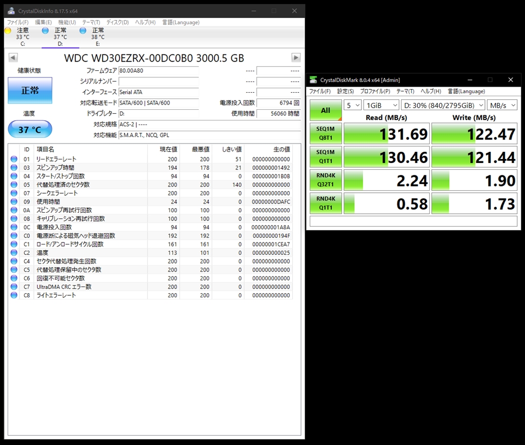
Task: Open 言語(Language) menu in CrystalDiskMark
Action: 467,91
